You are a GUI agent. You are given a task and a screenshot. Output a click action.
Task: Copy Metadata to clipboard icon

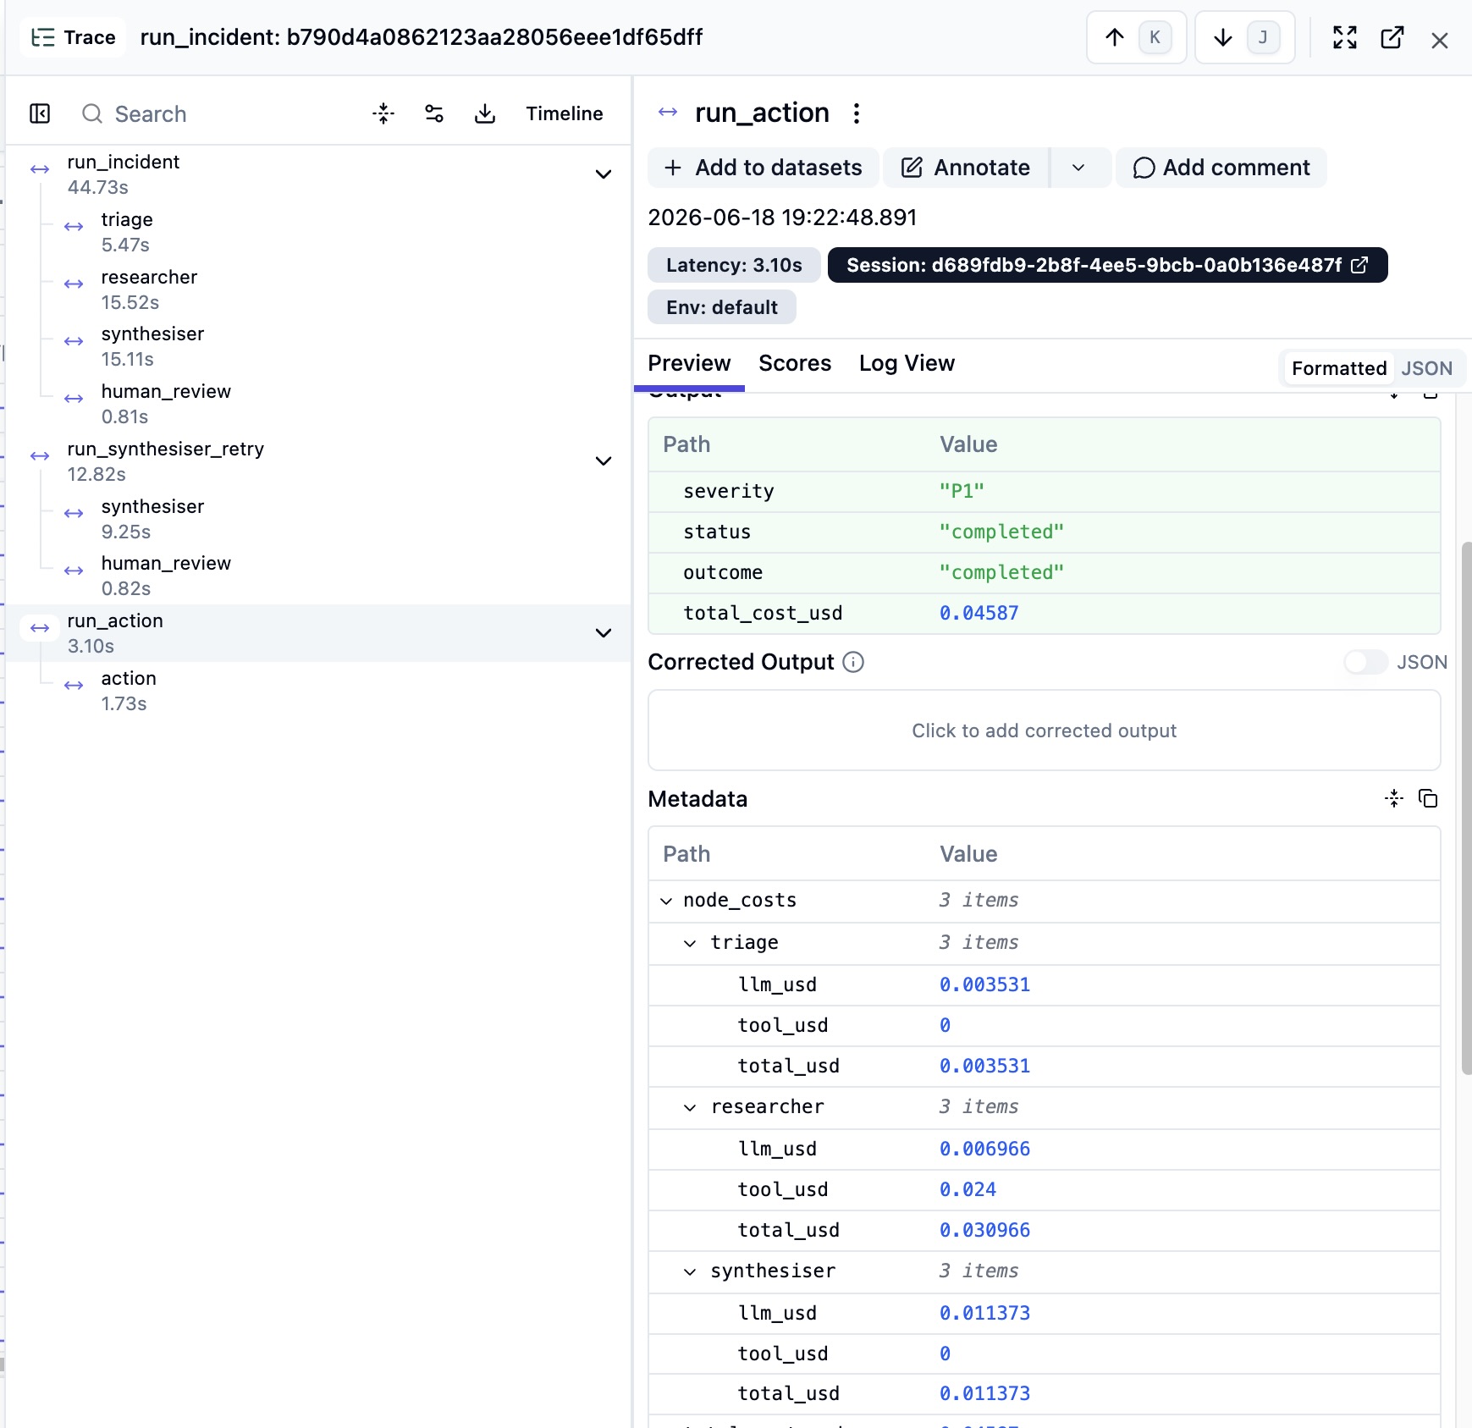point(1428,798)
